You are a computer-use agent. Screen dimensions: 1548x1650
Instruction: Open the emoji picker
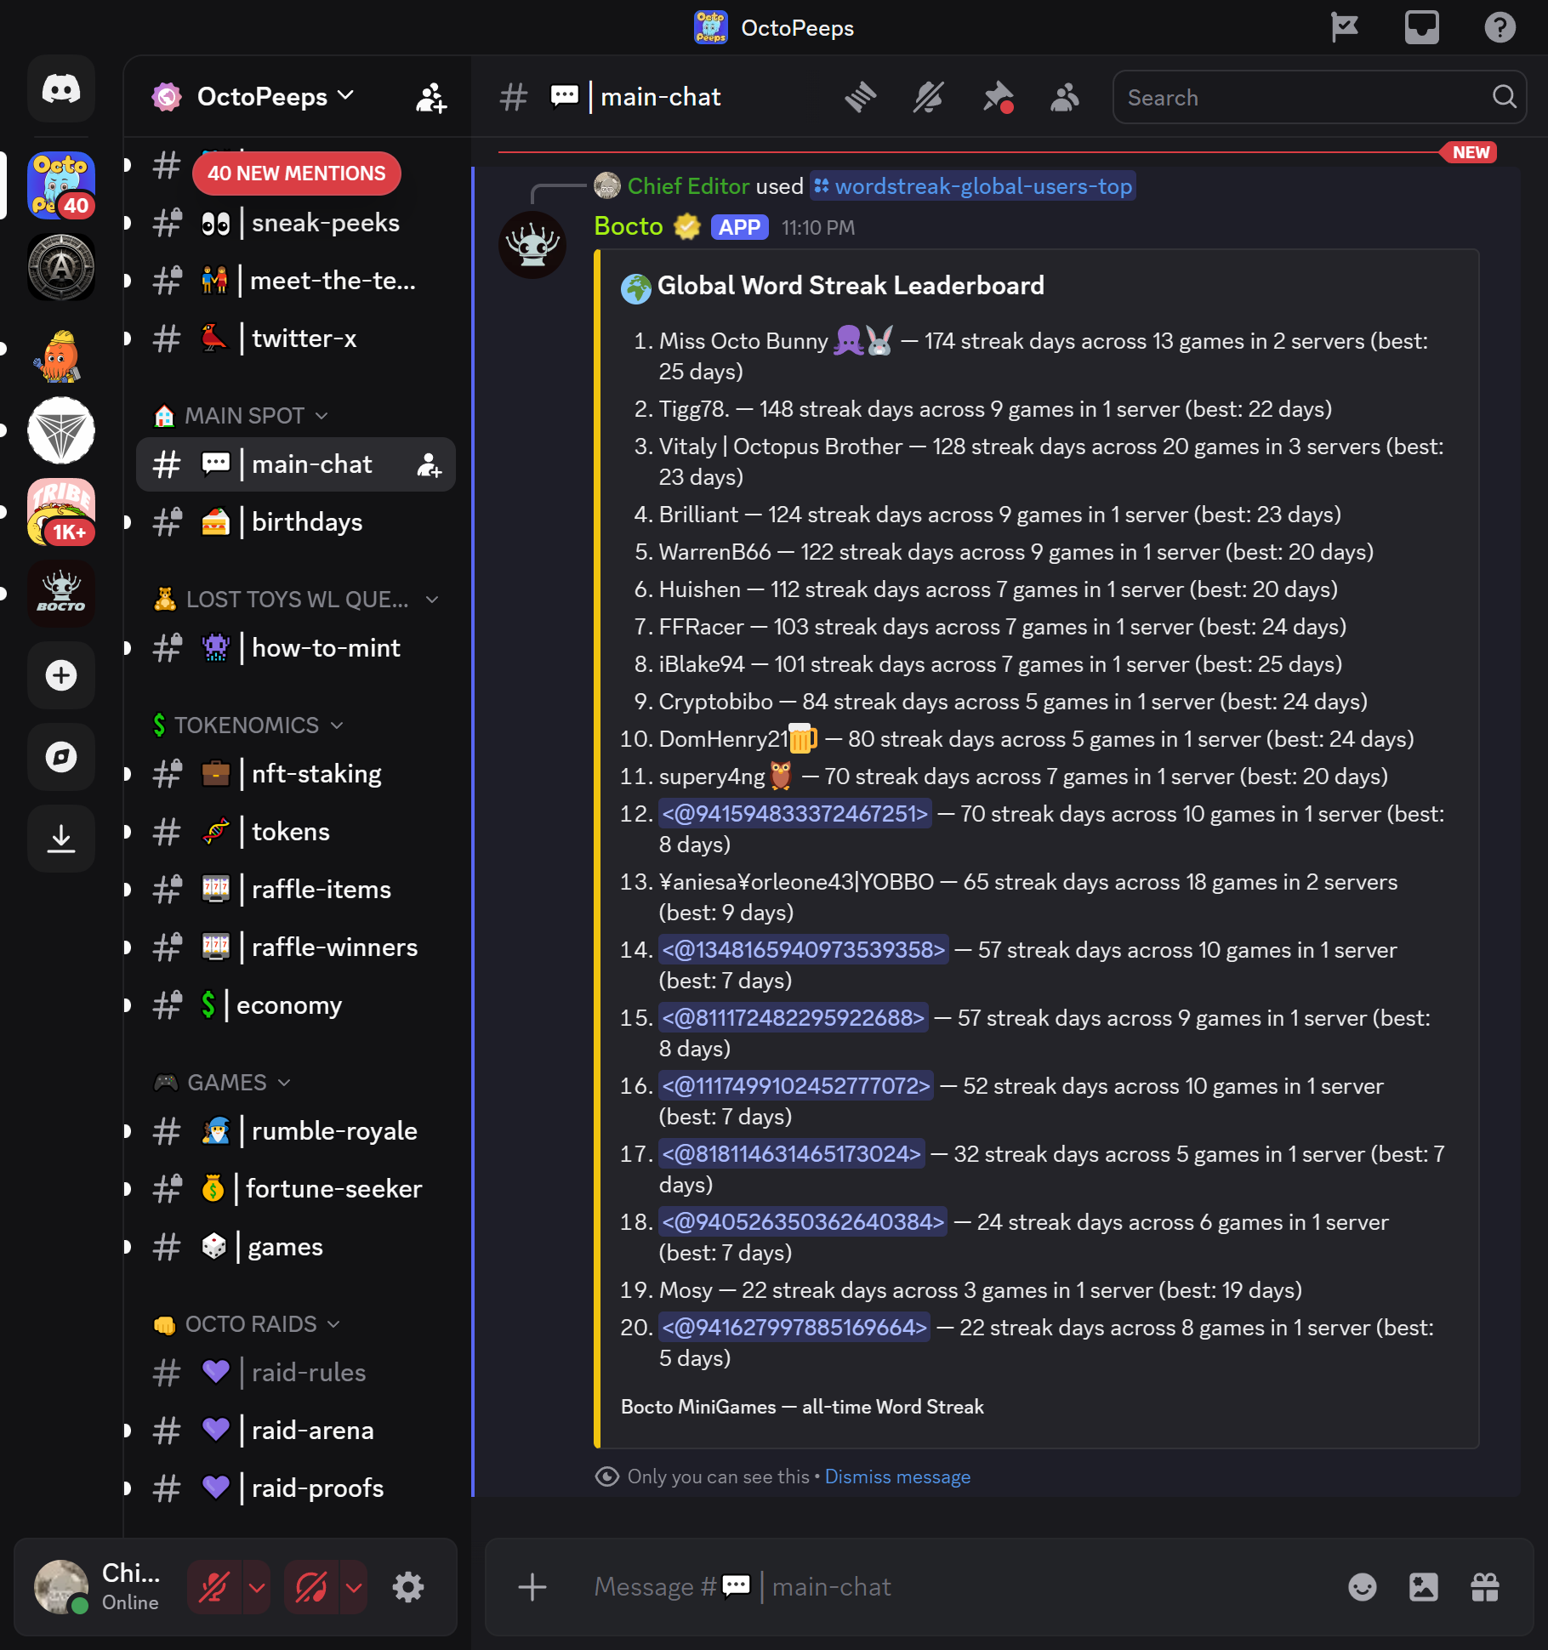click(1362, 1587)
